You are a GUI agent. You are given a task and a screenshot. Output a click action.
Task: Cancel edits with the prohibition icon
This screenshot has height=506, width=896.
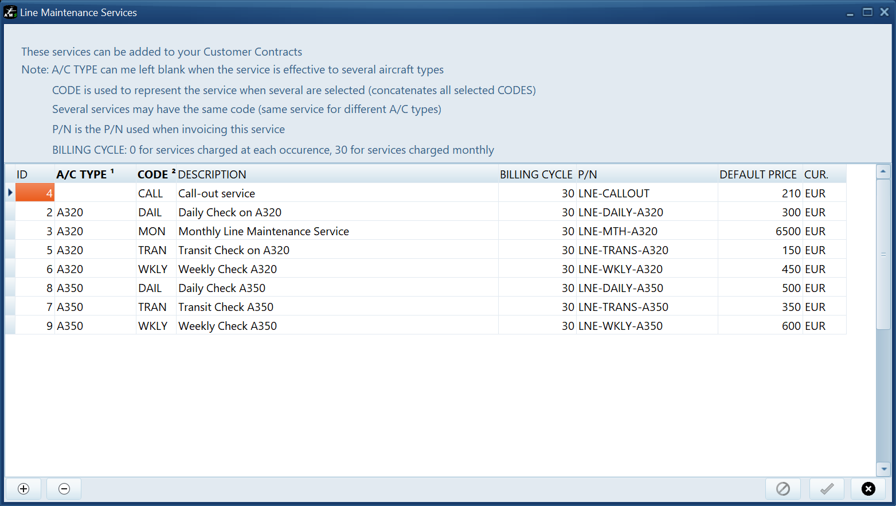point(783,489)
